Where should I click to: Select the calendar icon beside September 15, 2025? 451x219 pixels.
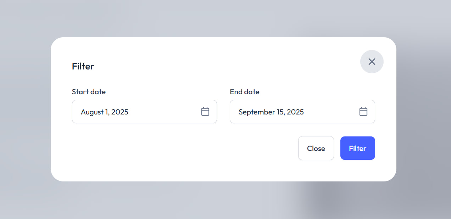(363, 112)
